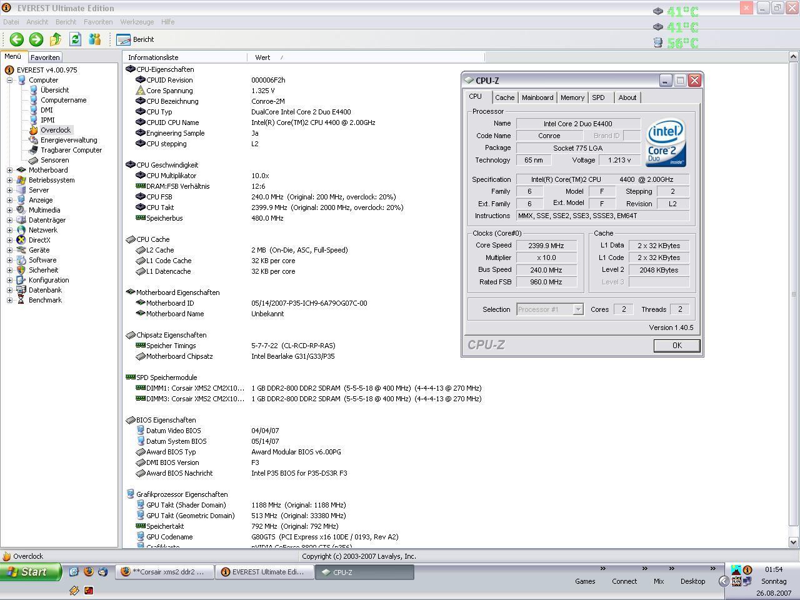Select Sensoren tree entry
The image size is (800, 600).
(x=54, y=160)
